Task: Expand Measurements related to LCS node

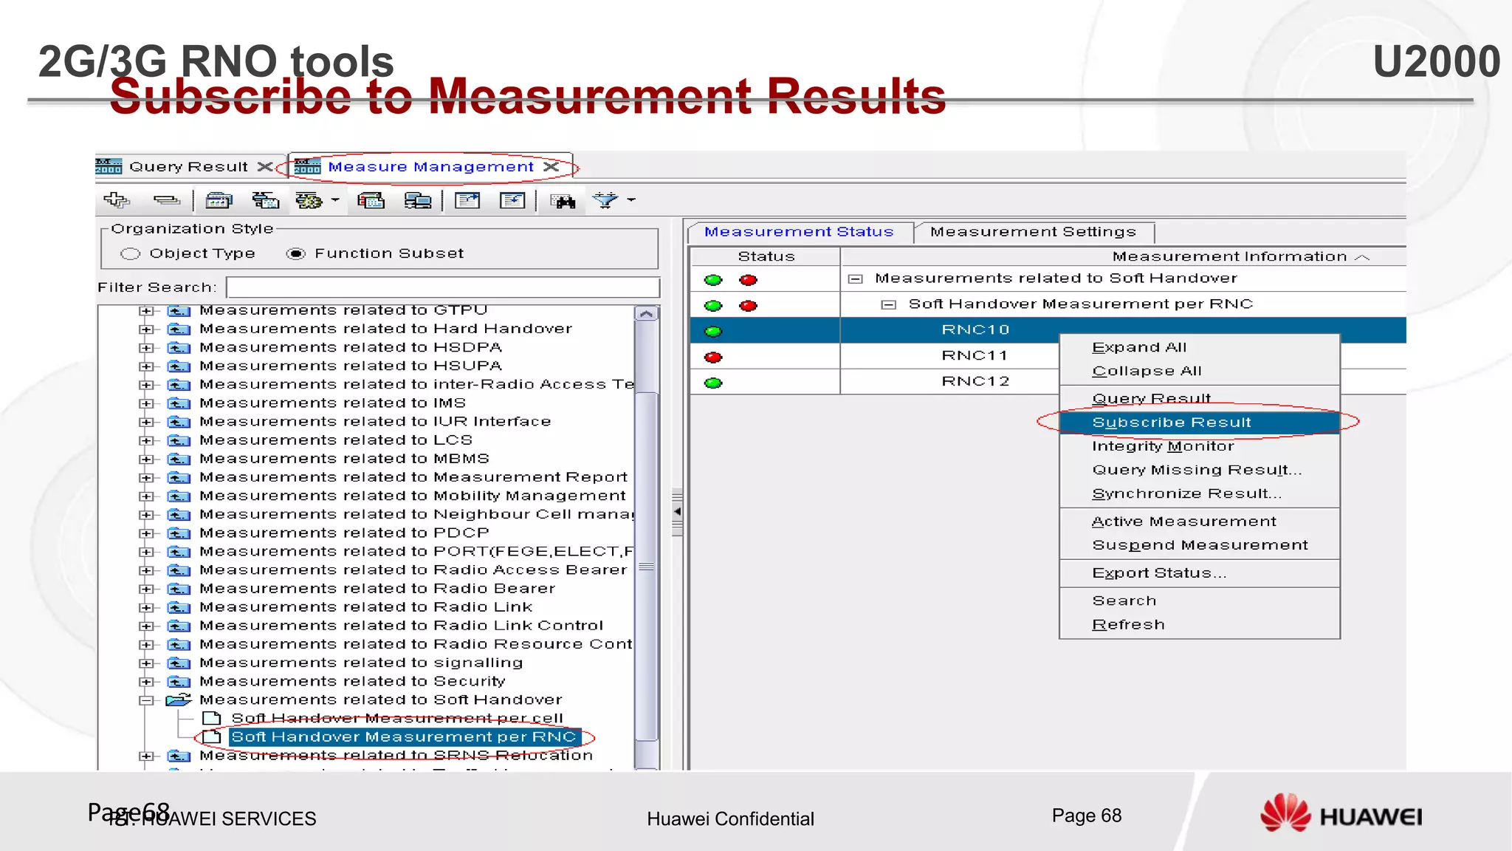Action: coord(146,441)
